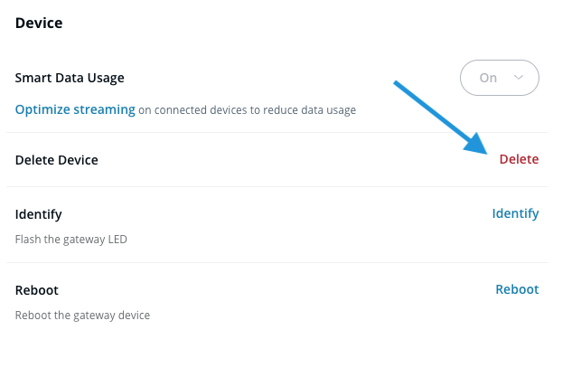The image size is (581, 377).
Task: Click the 'On' value text in the selector
Action: 488,78
